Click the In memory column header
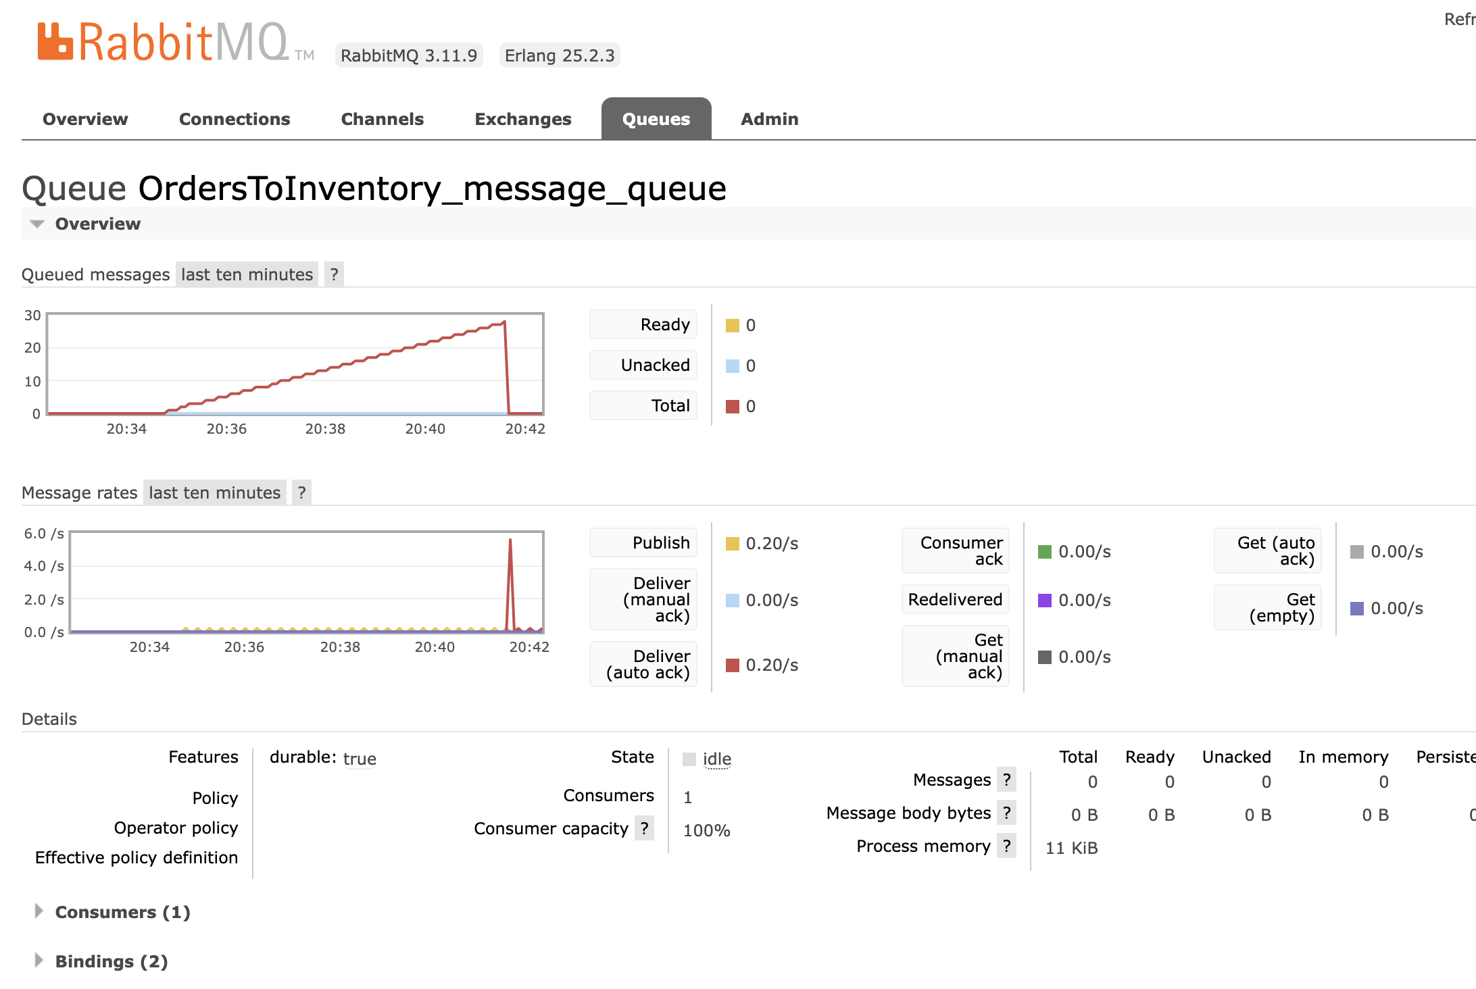The height and width of the screenshot is (989, 1476). [1344, 757]
